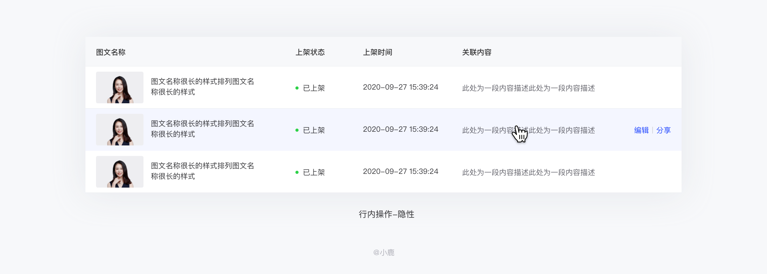This screenshot has height=274, width=767.
Task: Select the third row's title text
Action: pyautogui.click(x=203, y=171)
